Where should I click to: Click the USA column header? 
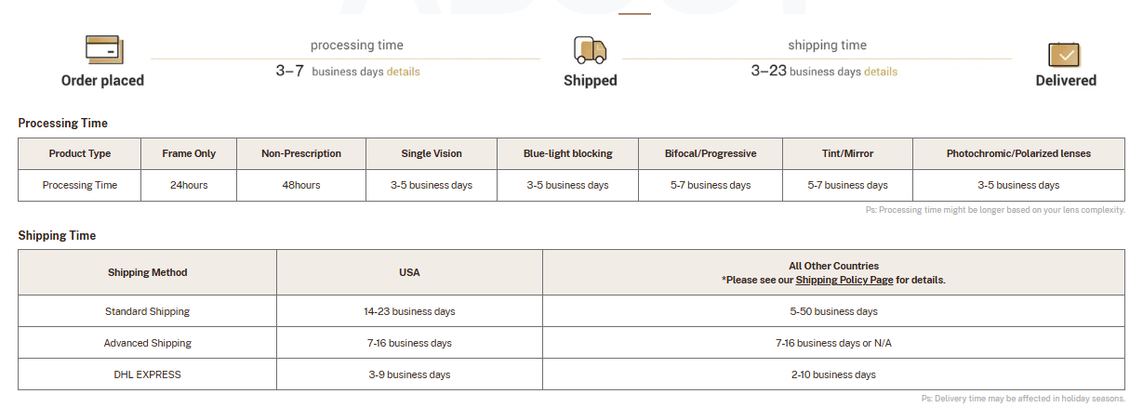click(409, 272)
